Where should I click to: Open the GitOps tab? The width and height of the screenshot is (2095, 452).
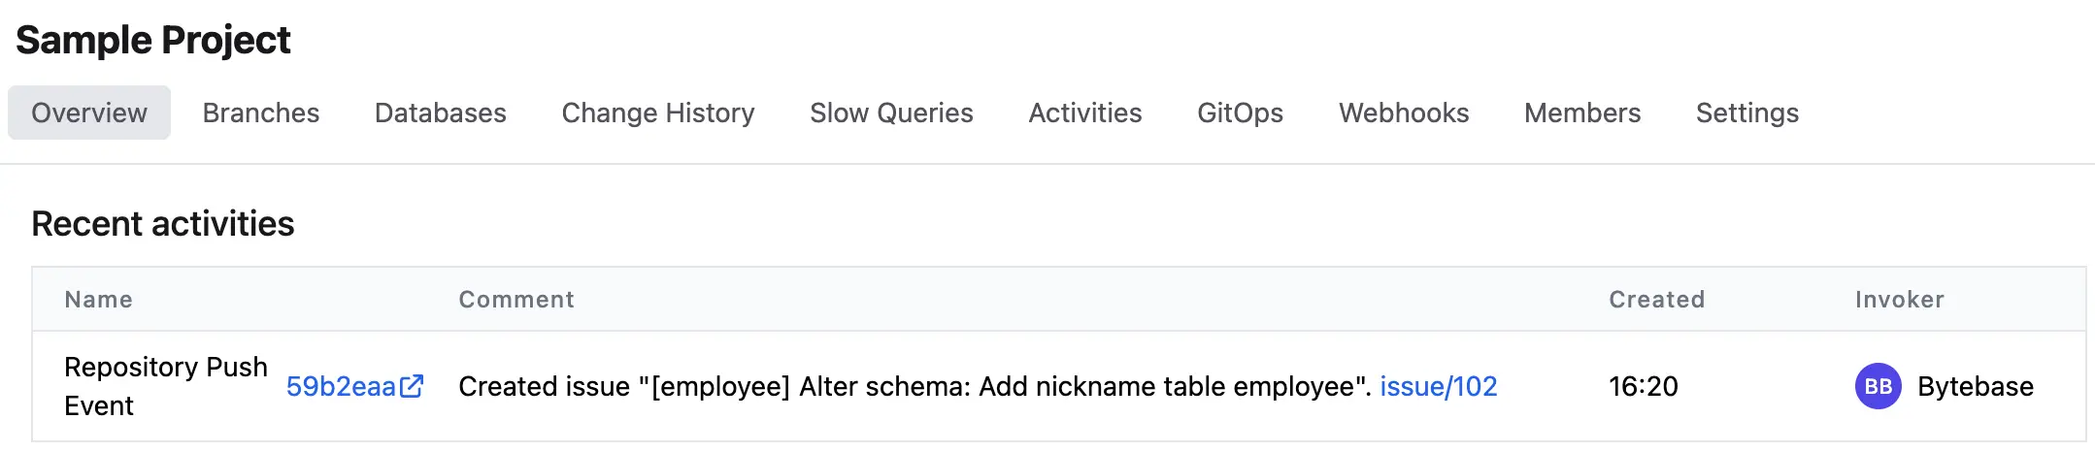click(x=1240, y=113)
